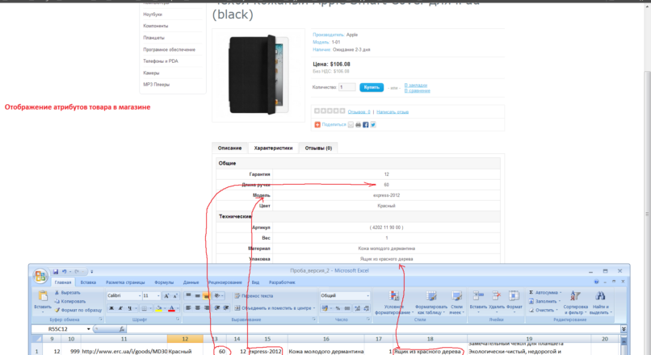Align cell text right

coord(206,308)
